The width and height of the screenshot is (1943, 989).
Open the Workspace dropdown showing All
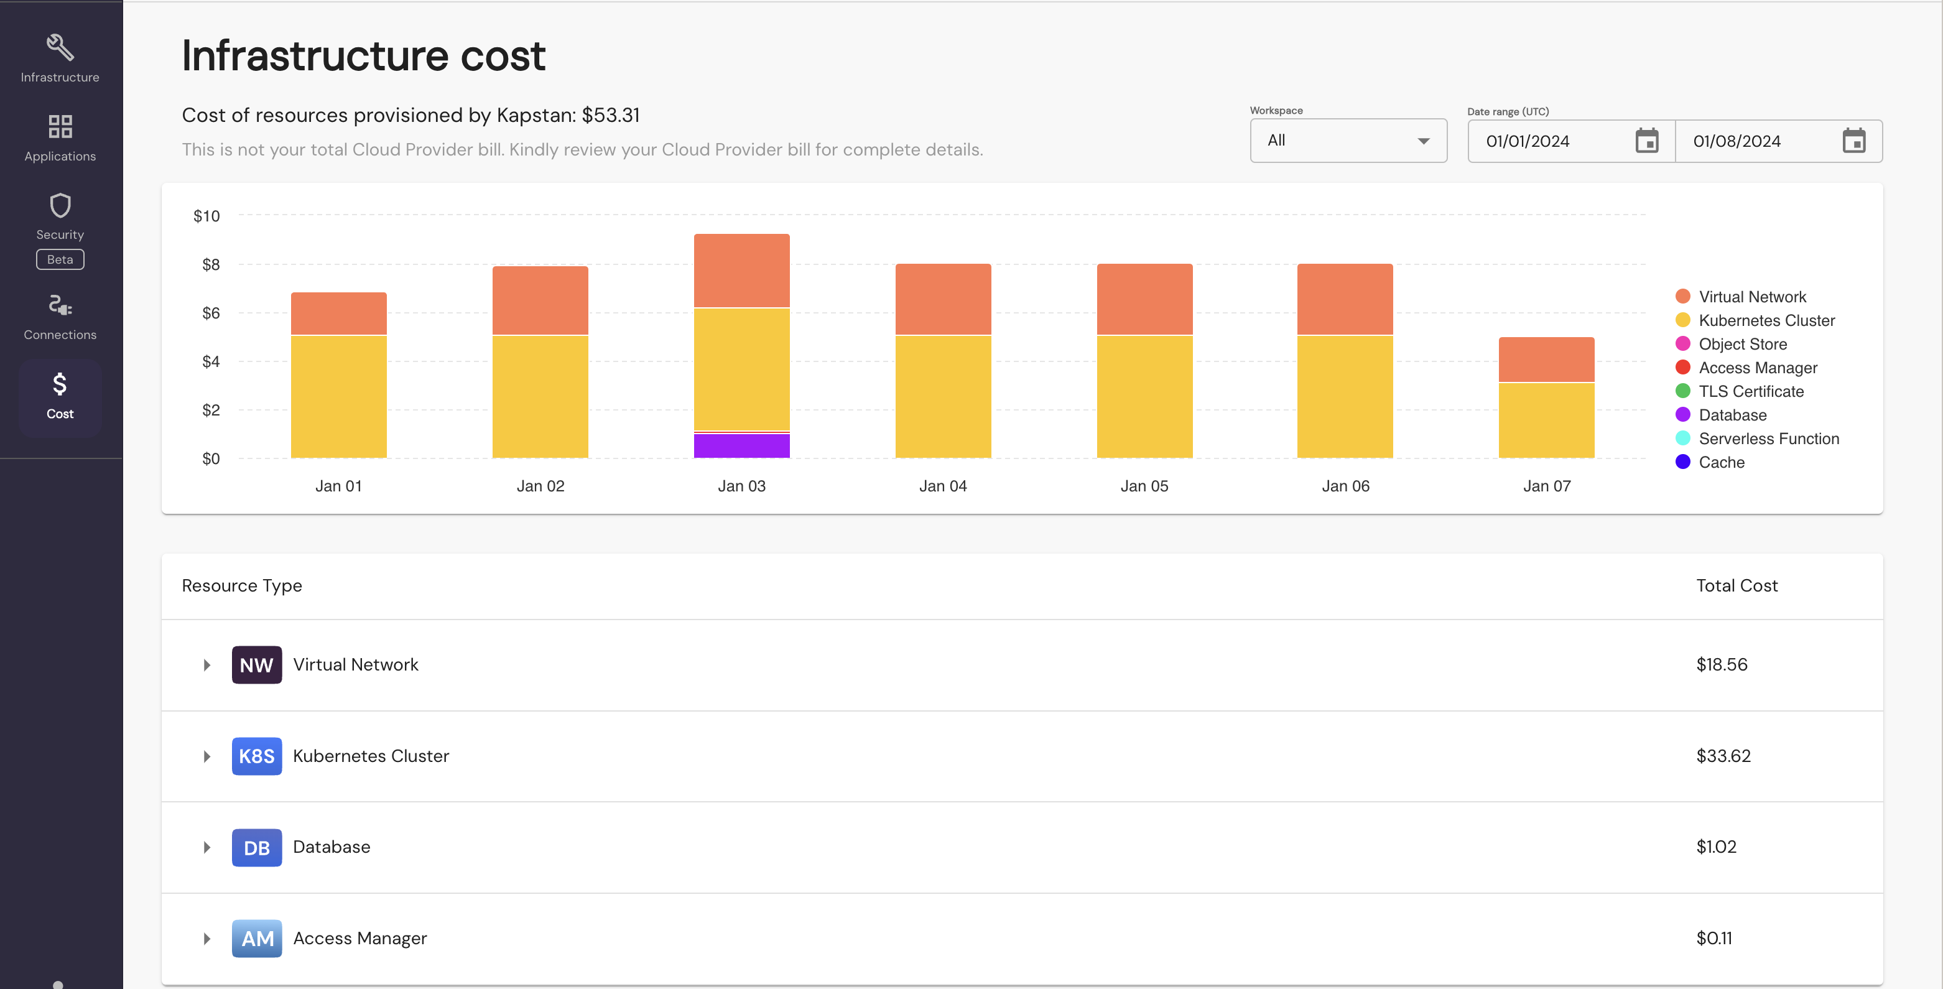coord(1348,141)
